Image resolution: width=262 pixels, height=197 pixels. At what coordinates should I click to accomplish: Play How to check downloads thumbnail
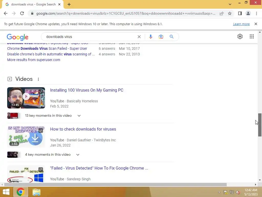tap(26, 137)
